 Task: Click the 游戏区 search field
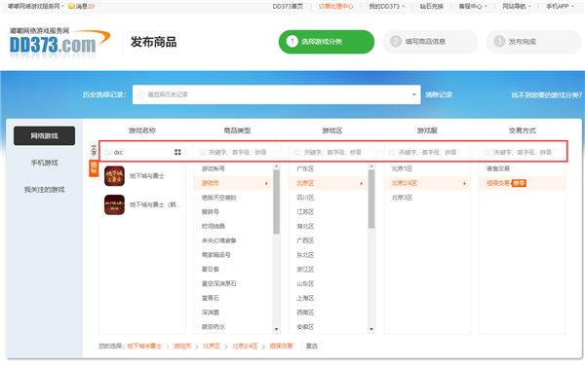(x=332, y=152)
